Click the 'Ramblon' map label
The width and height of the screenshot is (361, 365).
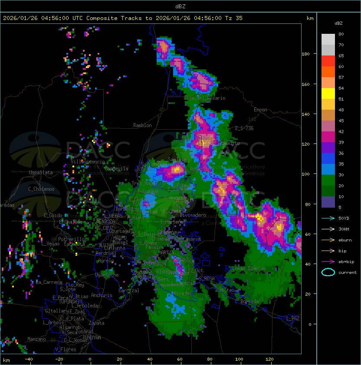[142, 125]
